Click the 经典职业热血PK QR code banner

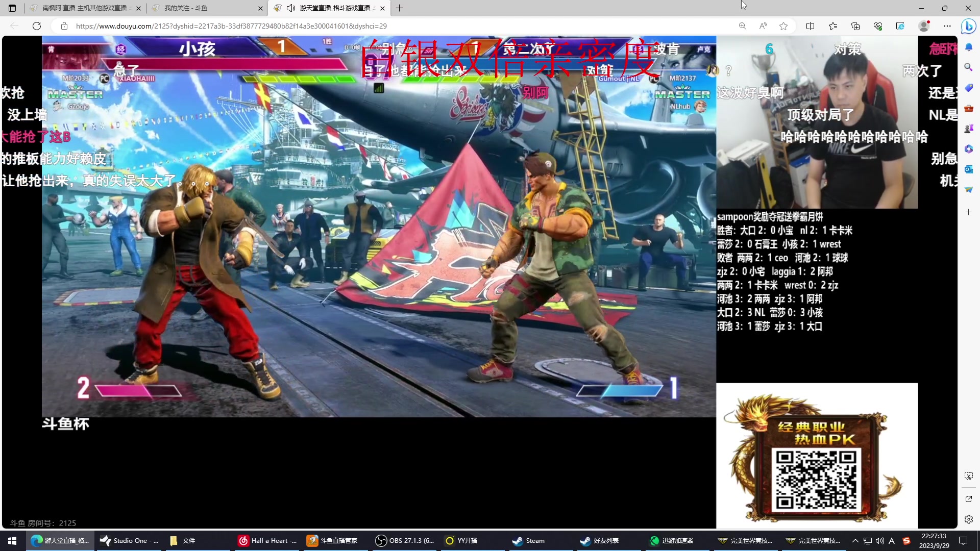click(817, 456)
